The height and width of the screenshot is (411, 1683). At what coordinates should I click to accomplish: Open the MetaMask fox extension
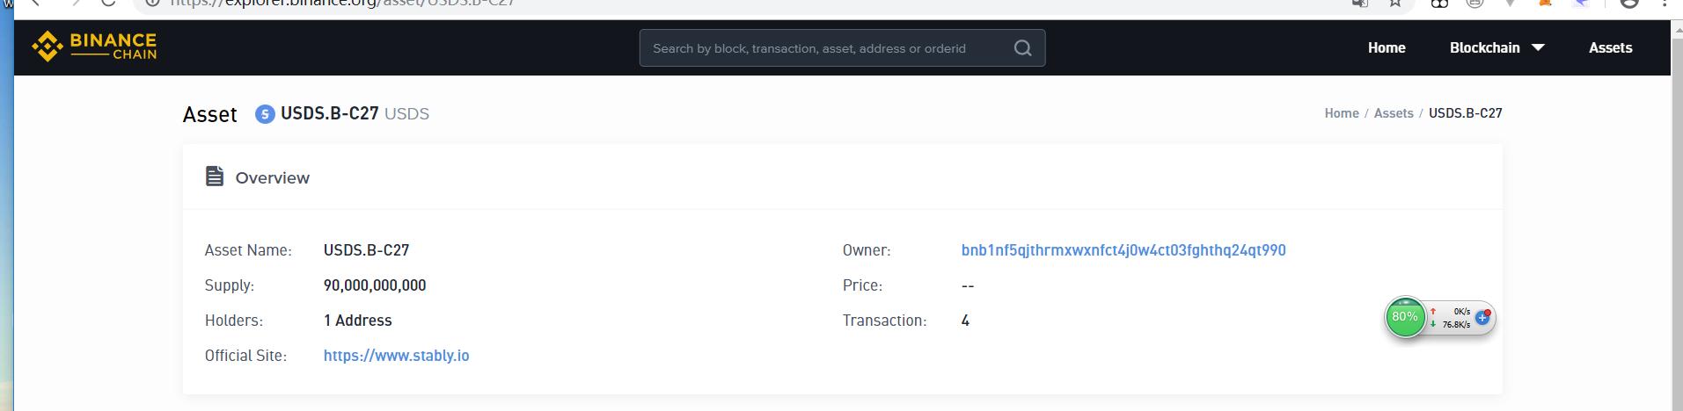point(1545,3)
